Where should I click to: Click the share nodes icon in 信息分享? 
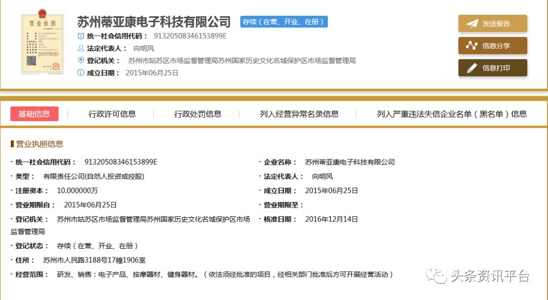[x=472, y=46]
